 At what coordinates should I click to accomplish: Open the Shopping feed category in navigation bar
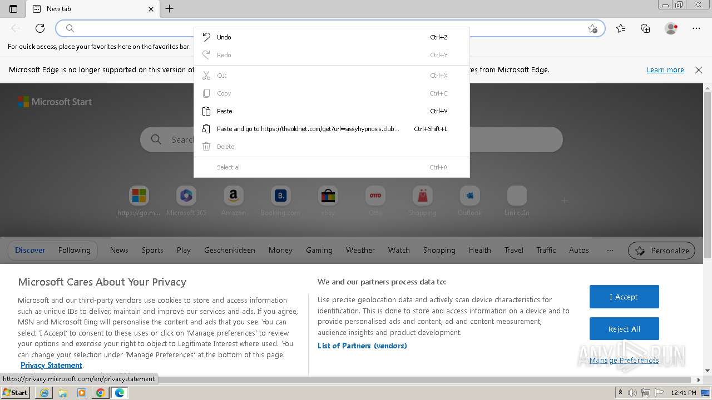(x=439, y=251)
